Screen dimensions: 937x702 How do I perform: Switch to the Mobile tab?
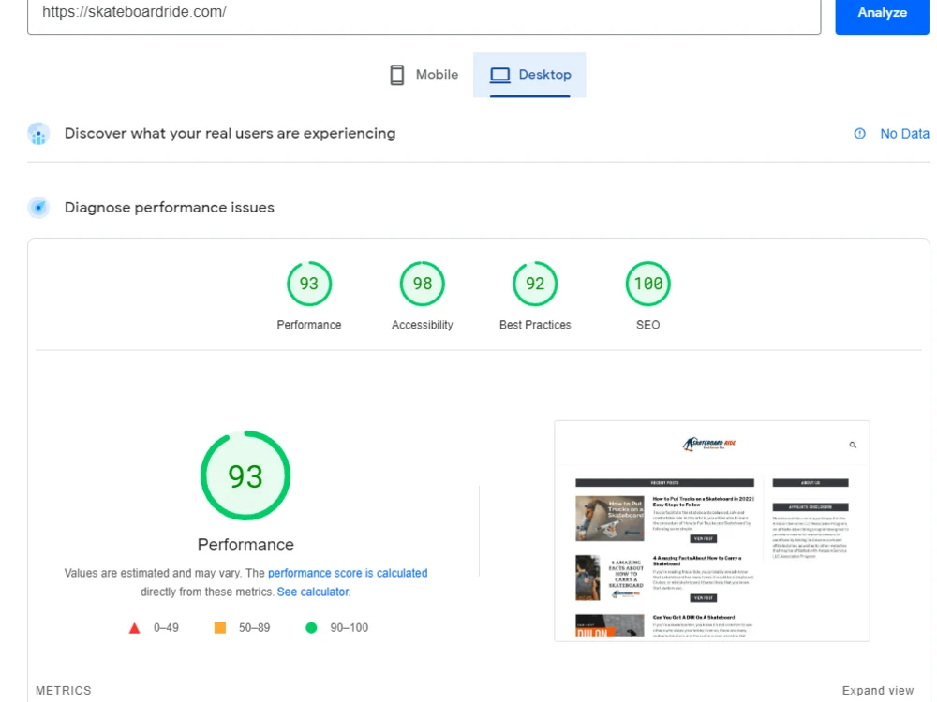tap(424, 75)
